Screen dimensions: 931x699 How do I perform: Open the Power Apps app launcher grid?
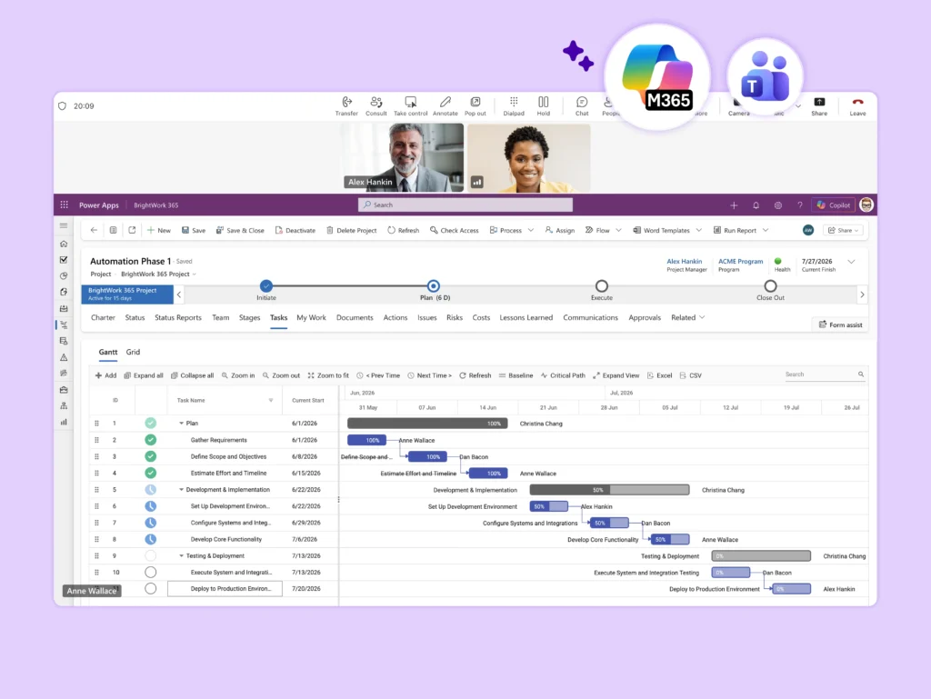65,205
